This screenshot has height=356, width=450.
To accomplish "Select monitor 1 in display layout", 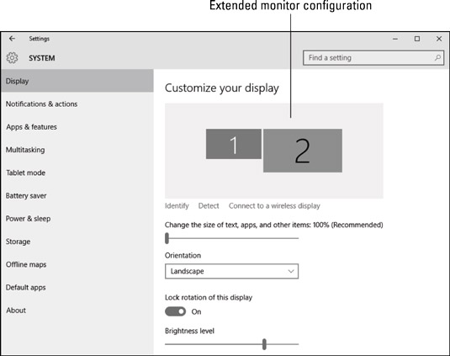I will pos(234,144).
